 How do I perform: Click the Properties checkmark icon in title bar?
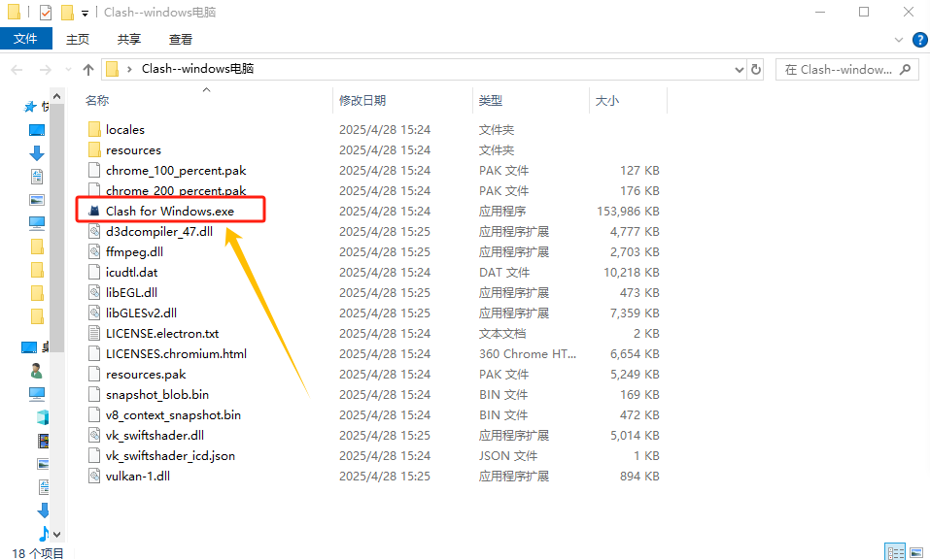click(x=45, y=13)
